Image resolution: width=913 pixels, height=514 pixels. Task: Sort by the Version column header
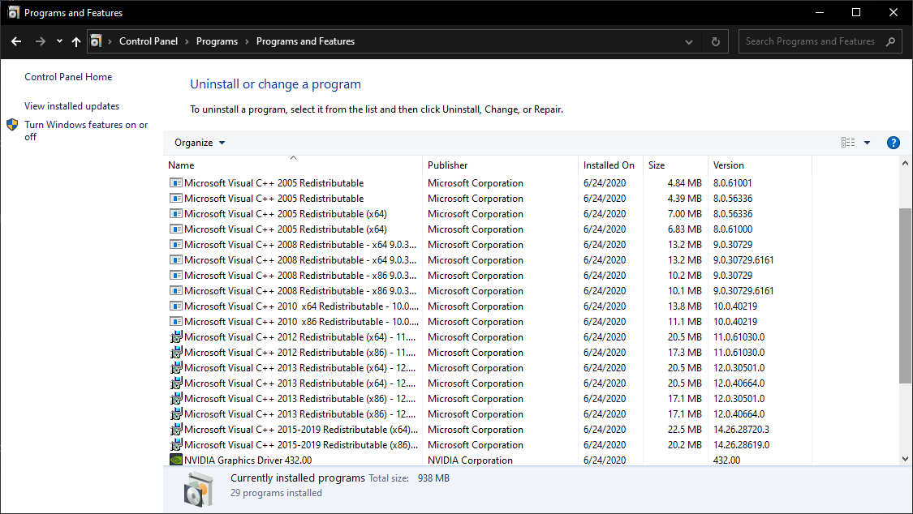click(x=760, y=165)
